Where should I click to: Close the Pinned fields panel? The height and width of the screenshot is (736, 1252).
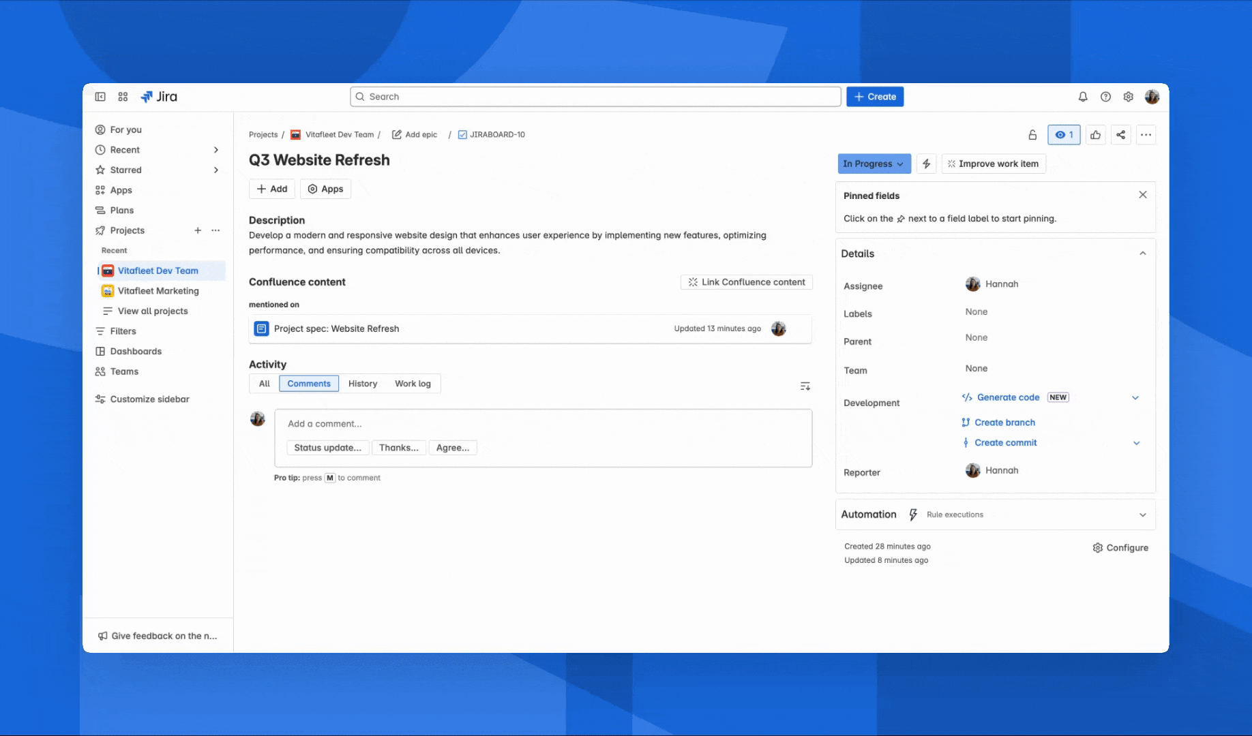pyautogui.click(x=1142, y=195)
